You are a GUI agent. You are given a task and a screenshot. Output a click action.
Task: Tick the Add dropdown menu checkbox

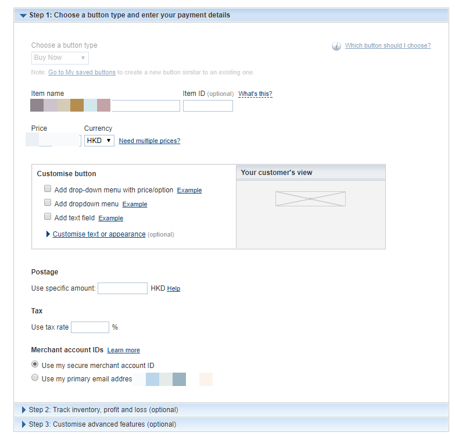[x=48, y=203]
